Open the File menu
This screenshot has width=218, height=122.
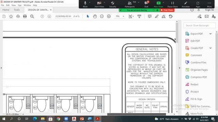pos(2,5)
